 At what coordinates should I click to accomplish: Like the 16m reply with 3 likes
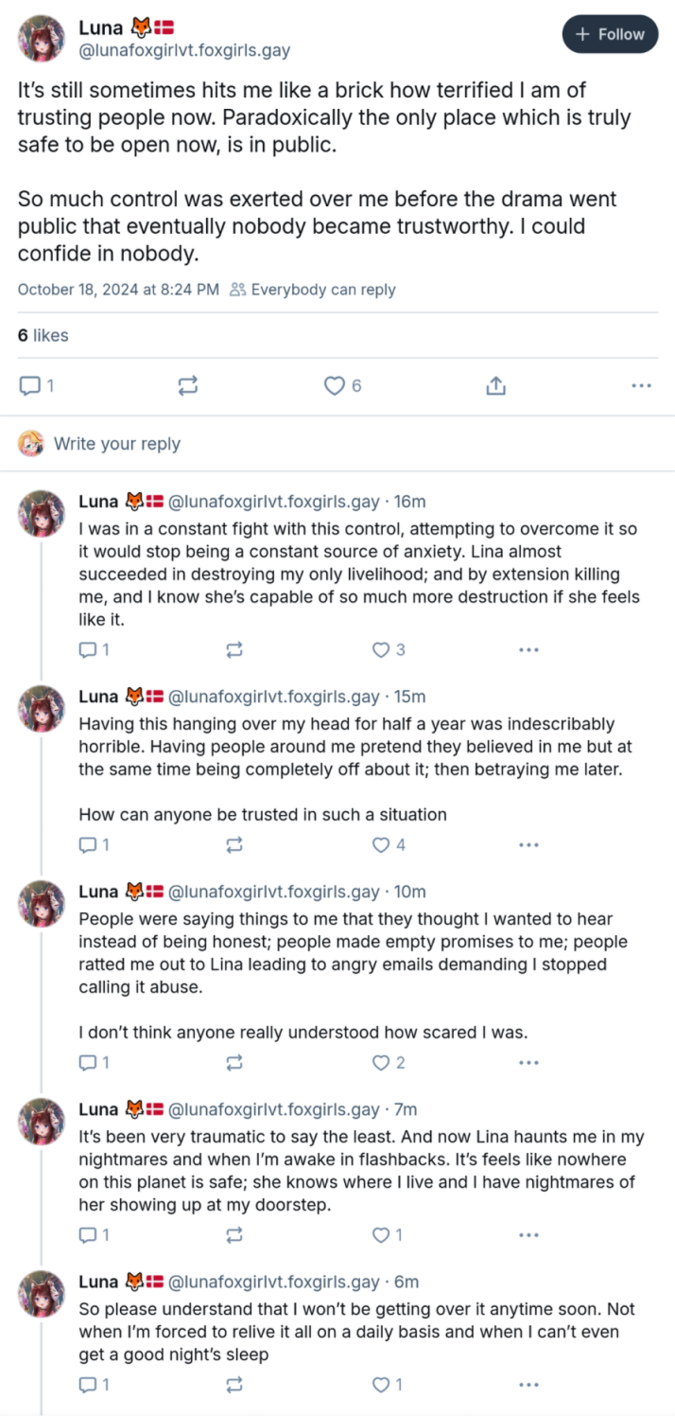click(x=389, y=649)
